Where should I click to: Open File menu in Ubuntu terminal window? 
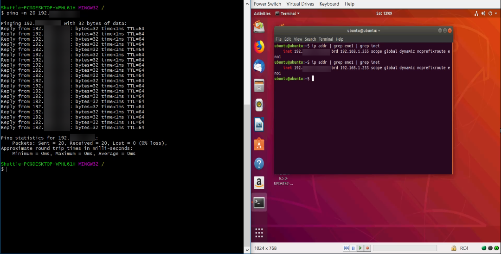click(x=279, y=39)
